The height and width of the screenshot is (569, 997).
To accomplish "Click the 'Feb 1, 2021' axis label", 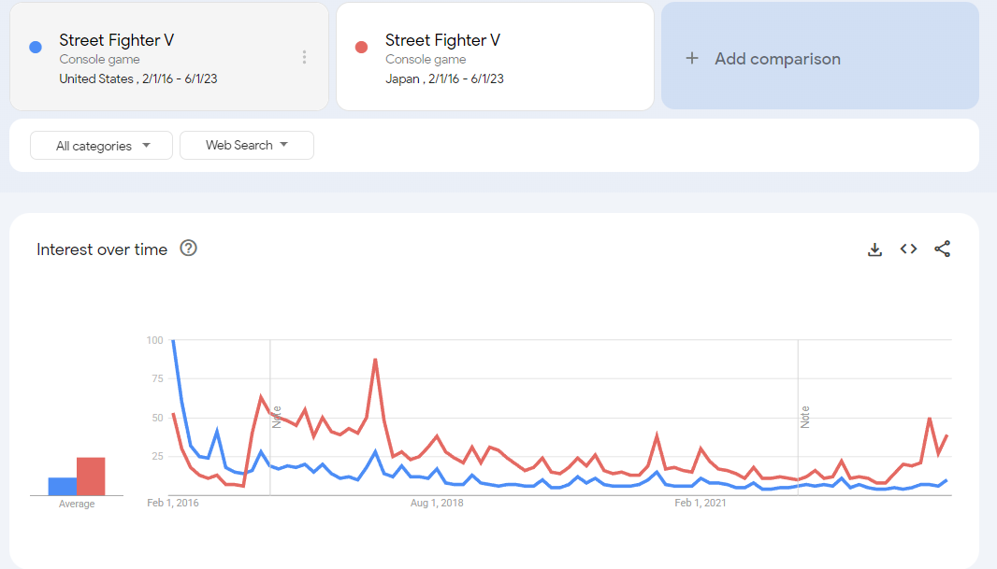I will click(701, 503).
